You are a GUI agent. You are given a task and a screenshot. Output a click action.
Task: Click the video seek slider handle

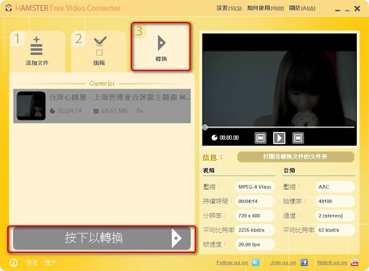tap(205, 128)
